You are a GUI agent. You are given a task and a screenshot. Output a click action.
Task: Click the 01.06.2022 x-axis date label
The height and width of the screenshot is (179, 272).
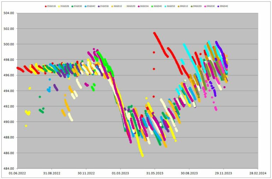point(17,174)
